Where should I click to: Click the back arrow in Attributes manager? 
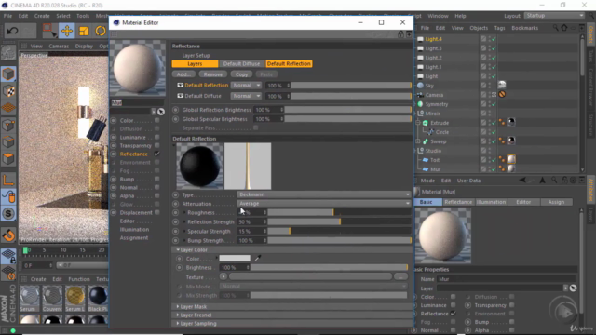pyautogui.click(x=523, y=181)
